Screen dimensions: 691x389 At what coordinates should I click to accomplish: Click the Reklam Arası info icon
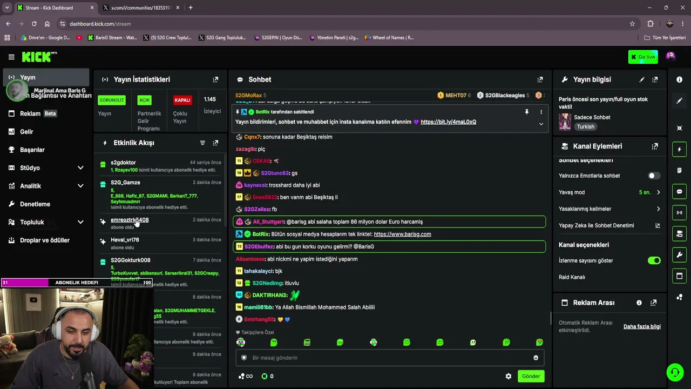click(x=639, y=303)
